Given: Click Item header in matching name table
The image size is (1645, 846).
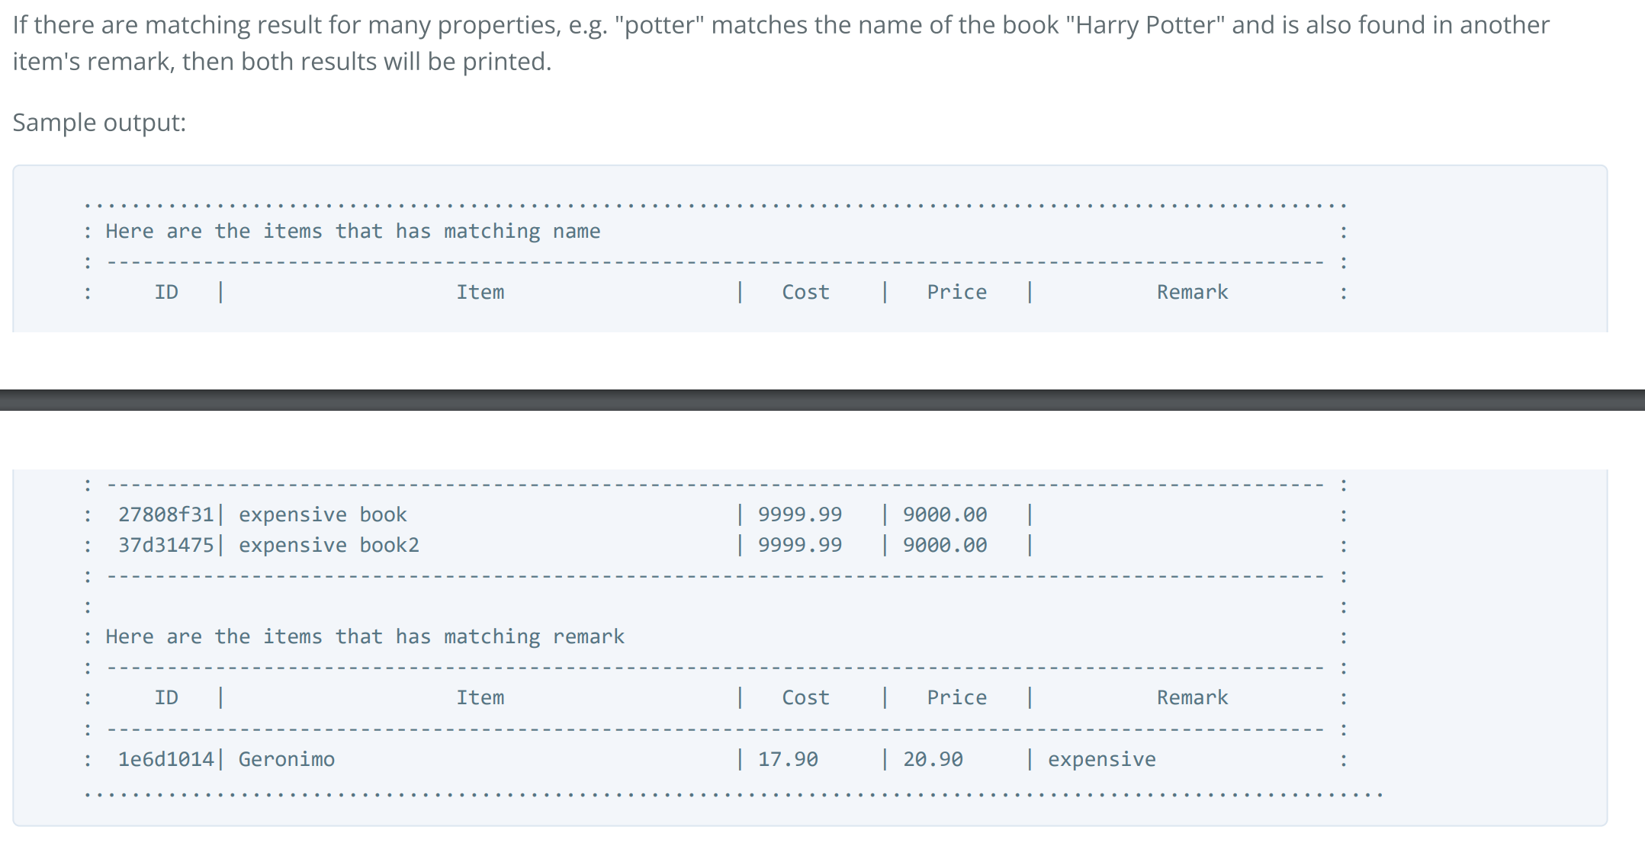Looking at the screenshot, I should click(x=480, y=292).
